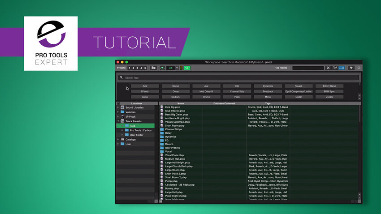
Task: Expand the Sound Libraries location
Action: (118, 107)
